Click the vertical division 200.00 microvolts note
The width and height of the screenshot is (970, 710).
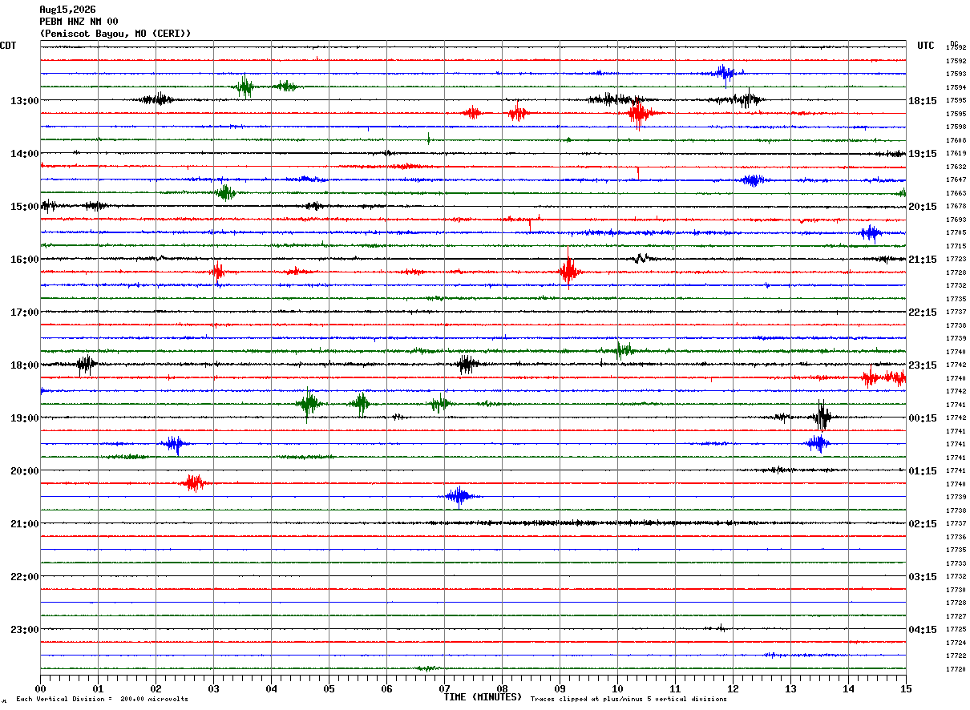(x=102, y=700)
